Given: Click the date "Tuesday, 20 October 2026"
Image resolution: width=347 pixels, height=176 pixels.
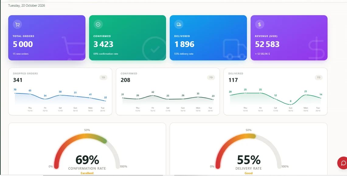Looking at the screenshot, I should [x=26, y=5].
